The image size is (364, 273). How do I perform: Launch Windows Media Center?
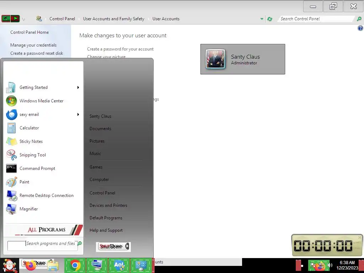tap(43, 101)
